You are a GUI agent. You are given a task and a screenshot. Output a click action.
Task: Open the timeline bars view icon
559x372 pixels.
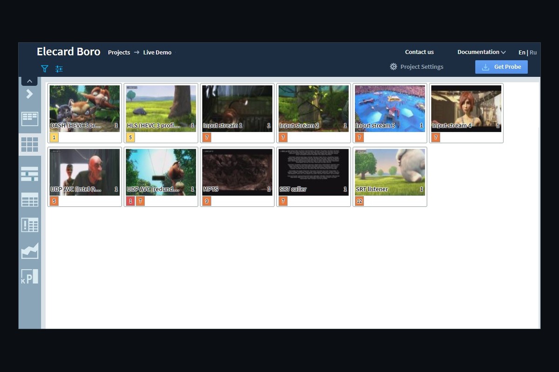point(30,174)
